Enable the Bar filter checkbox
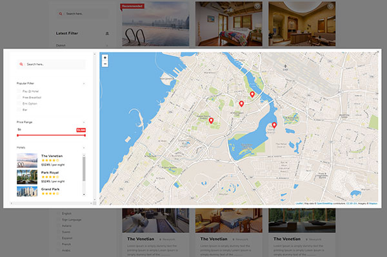This screenshot has height=257, width=387. tap(19, 110)
